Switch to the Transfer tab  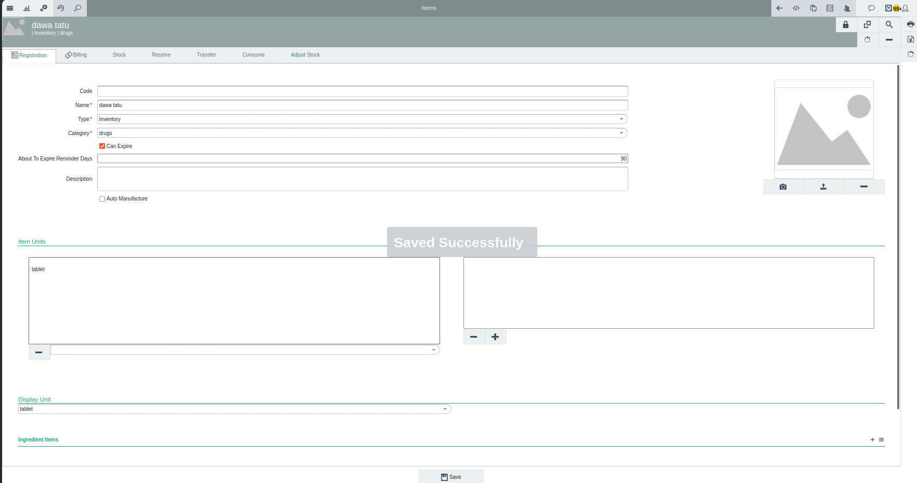point(206,55)
